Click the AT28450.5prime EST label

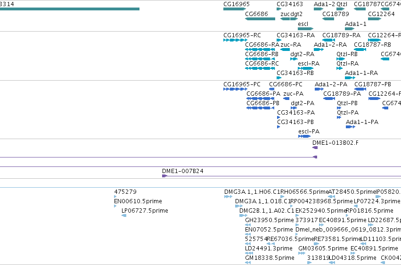pos(352,192)
